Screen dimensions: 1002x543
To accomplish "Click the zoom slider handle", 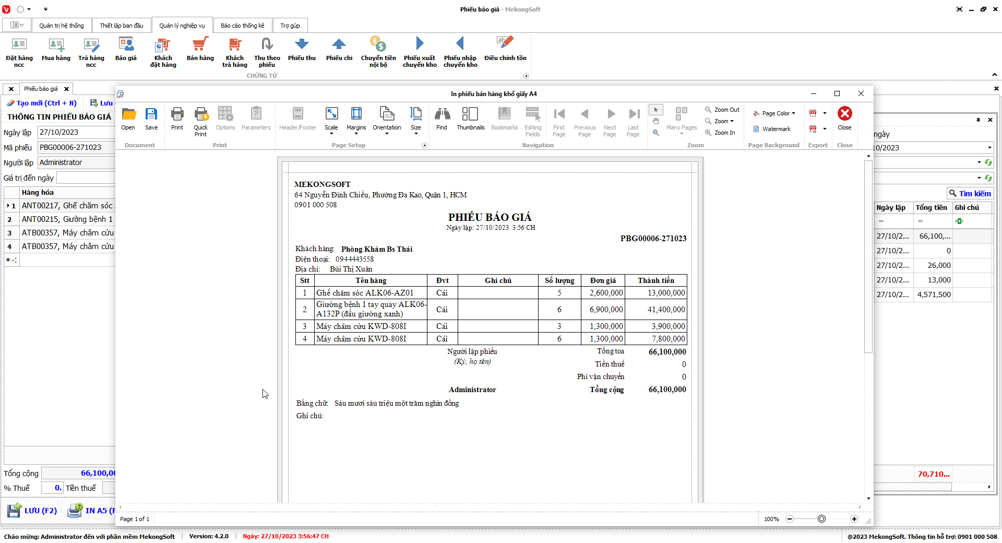I will [x=821, y=519].
